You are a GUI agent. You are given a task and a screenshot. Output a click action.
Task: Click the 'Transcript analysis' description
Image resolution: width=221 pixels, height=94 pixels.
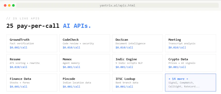point(182,44)
